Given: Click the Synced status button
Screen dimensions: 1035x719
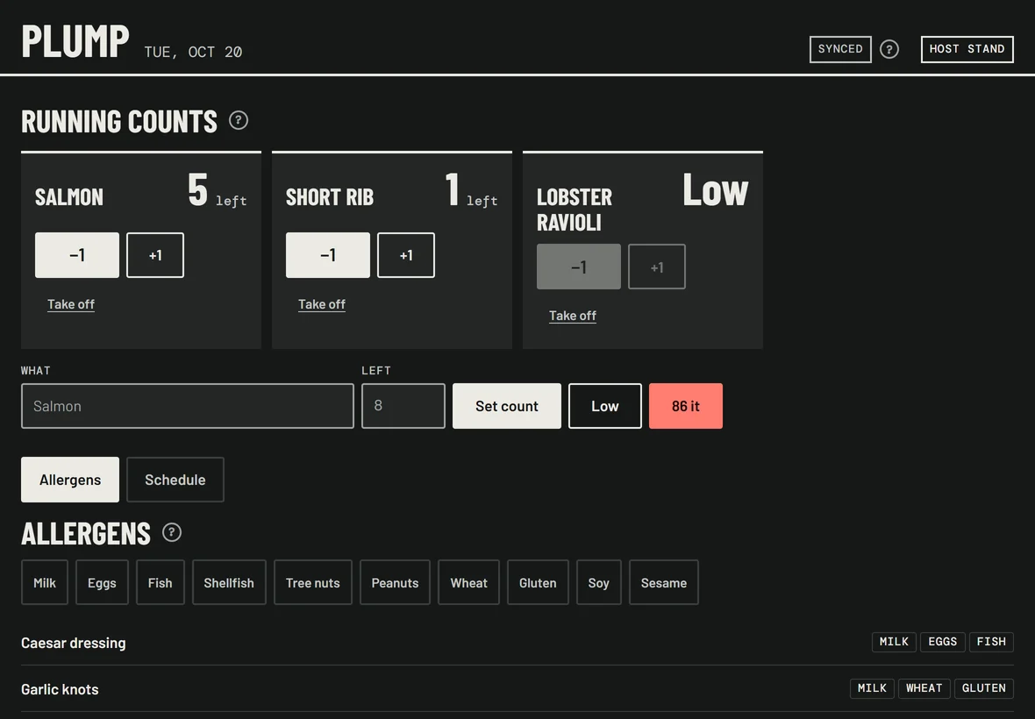Looking at the screenshot, I should tap(840, 49).
